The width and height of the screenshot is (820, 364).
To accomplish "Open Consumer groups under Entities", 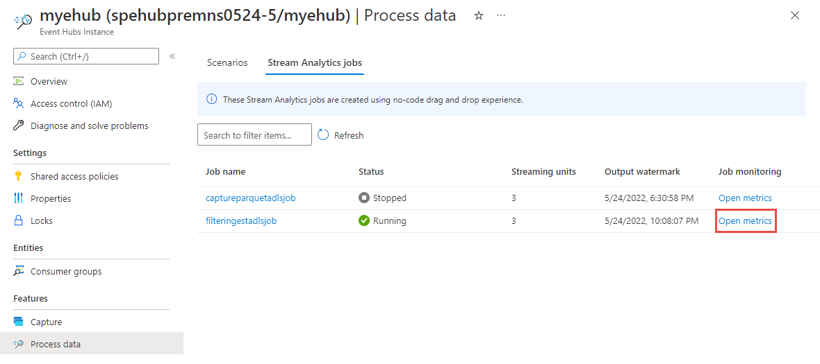I will coord(67,271).
